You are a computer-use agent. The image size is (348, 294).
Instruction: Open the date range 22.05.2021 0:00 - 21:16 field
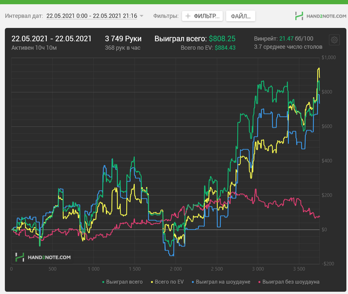click(x=91, y=16)
